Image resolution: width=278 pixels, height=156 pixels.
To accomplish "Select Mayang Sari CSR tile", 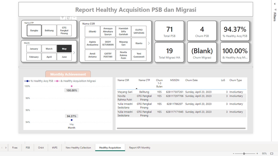I will (123, 43).
